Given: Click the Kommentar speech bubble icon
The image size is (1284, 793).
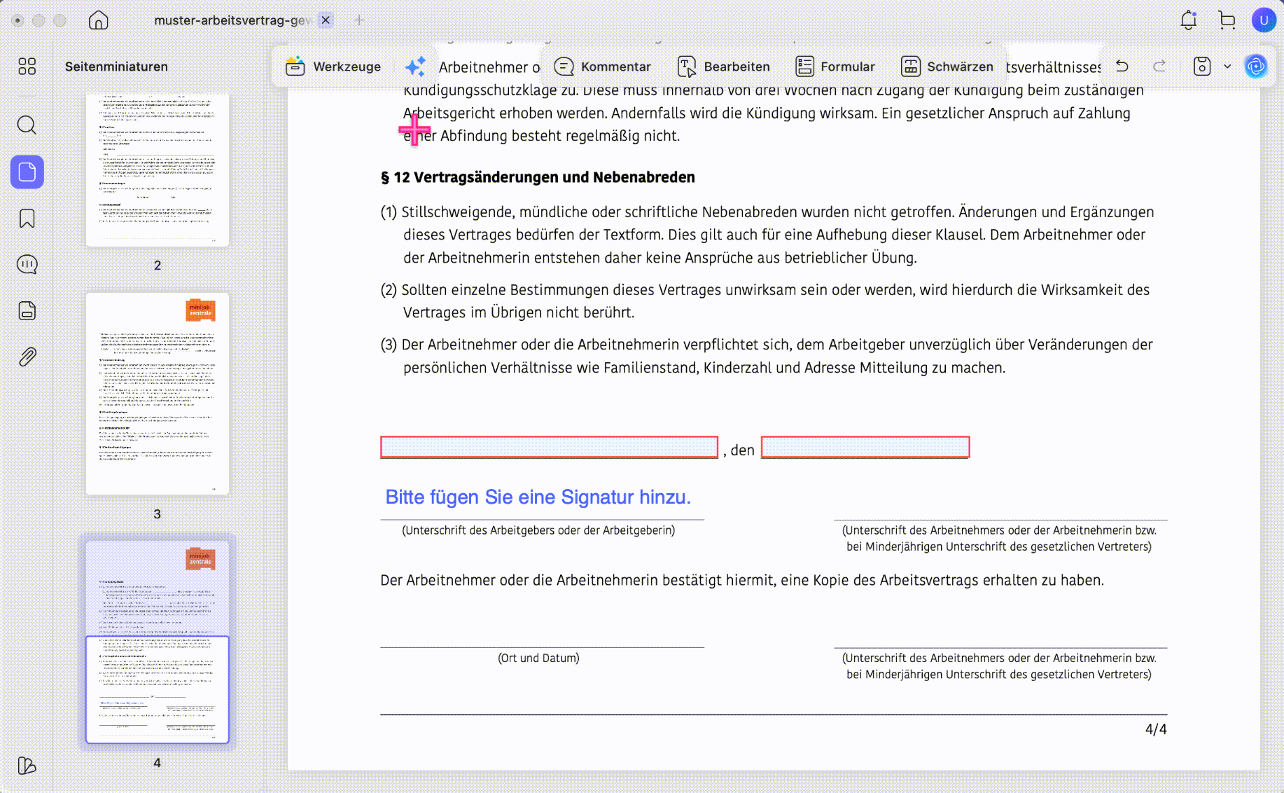Looking at the screenshot, I should point(564,67).
